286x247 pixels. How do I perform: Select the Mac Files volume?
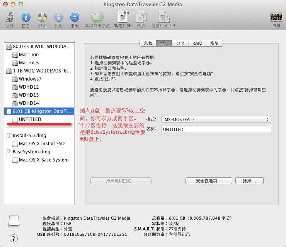pyautogui.click(x=39, y=62)
